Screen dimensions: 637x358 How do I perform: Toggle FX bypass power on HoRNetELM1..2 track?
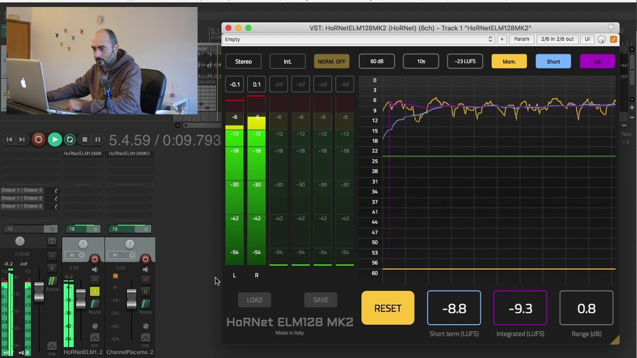coord(95,229)
